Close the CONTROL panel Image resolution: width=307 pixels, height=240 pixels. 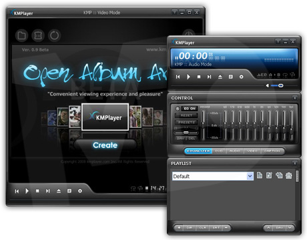(x=295, y=98)
